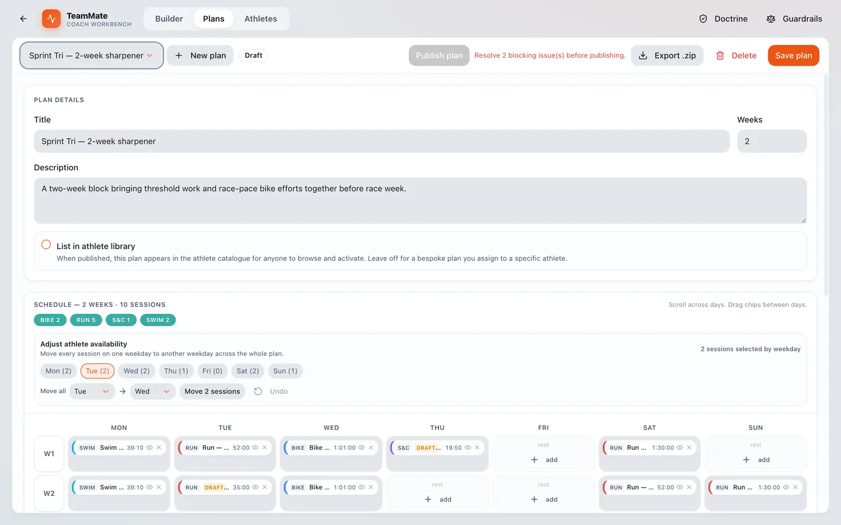Preview the W1 Thursday S&C session

[x=468, y=447]
